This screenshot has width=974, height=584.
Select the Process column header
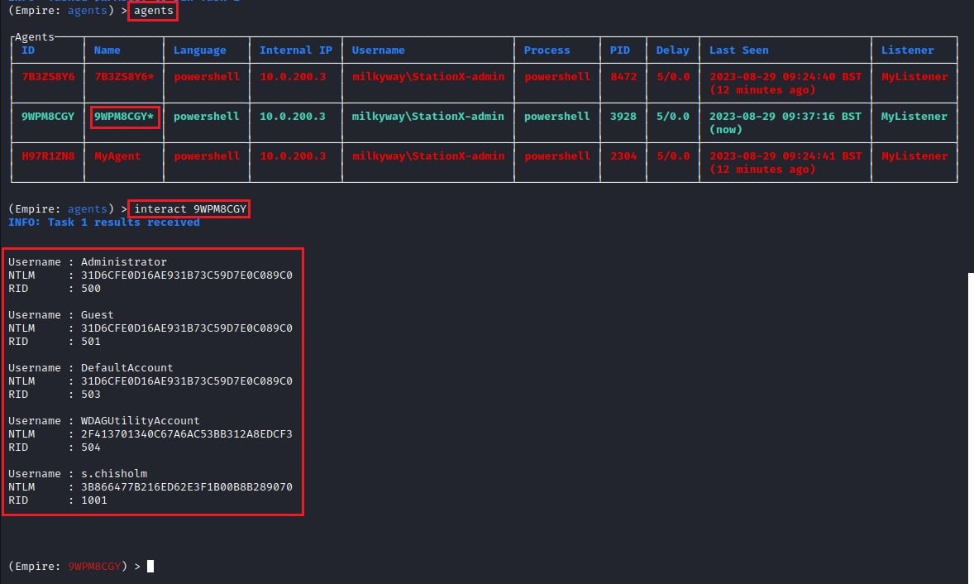pyautogui.click(x=547, y=50)
